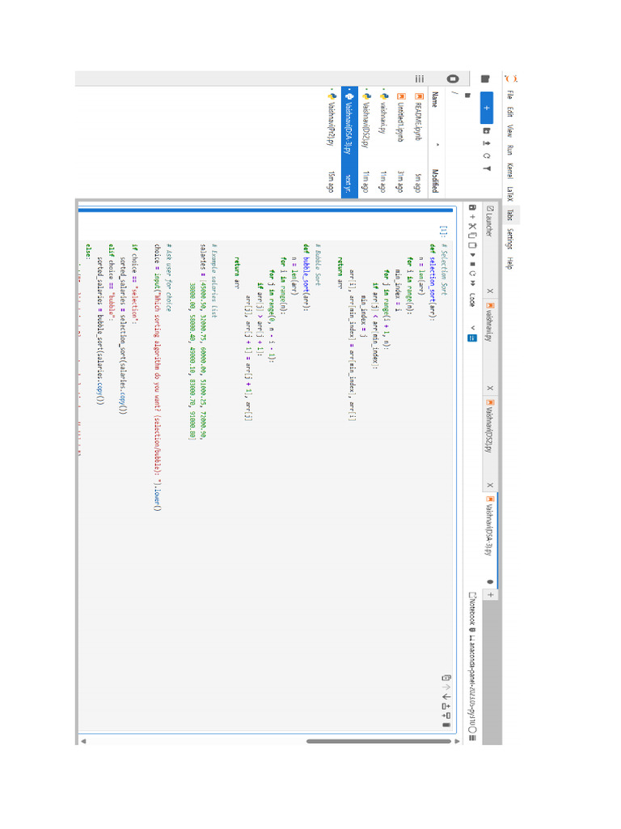Select Vaishnavi(DSA-3).py in file browser list

pos(349,143)
